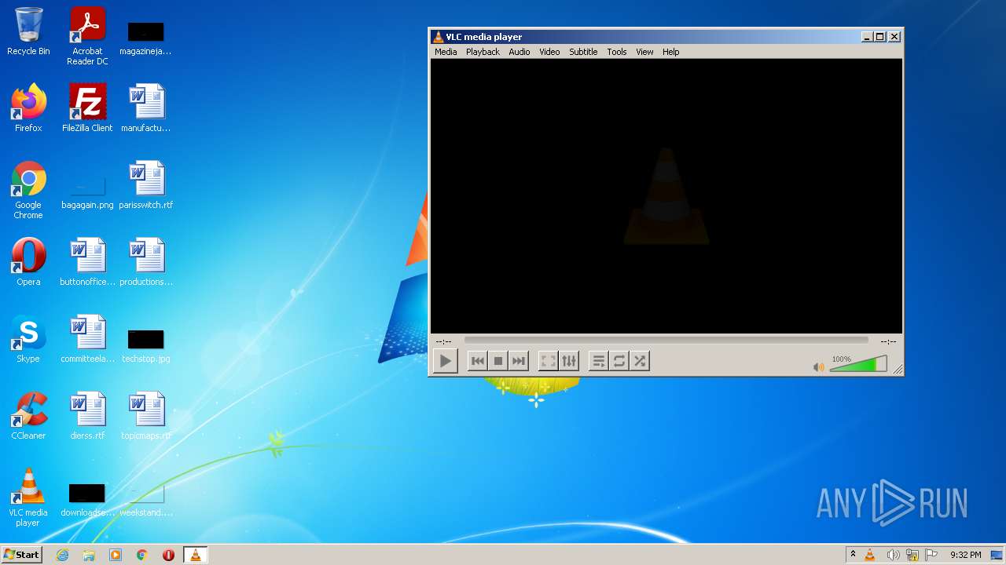Viewport: 1006px width, 565px height.
Task: Show hidden system tray icons
Action: [853, 555]
